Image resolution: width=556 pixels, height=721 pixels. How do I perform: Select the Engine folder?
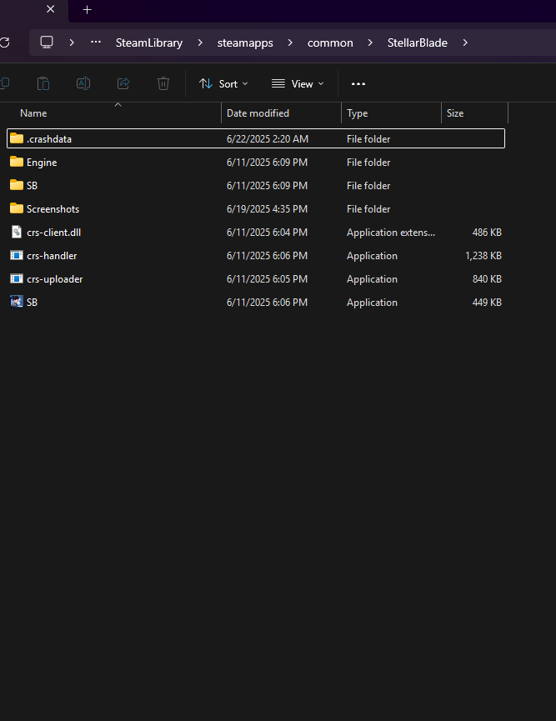256,162
